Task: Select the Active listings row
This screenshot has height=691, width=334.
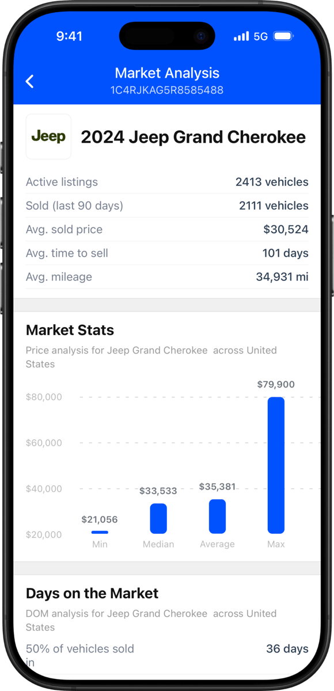Action: [x=167, y=182]
